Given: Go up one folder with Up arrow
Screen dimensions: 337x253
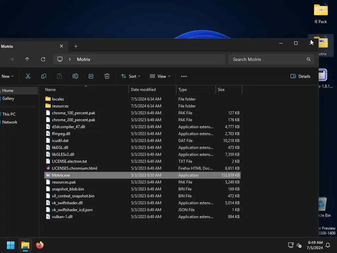Looking at the screenshot, I should (x=27, y=59).
